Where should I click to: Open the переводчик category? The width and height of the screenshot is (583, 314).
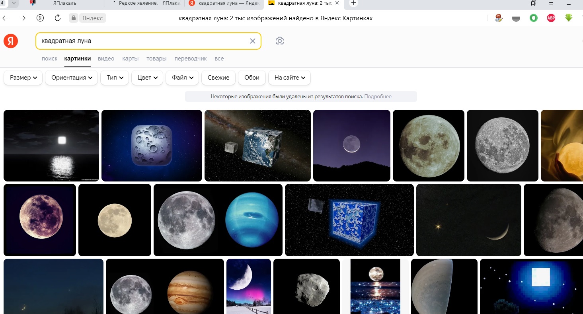191,59
